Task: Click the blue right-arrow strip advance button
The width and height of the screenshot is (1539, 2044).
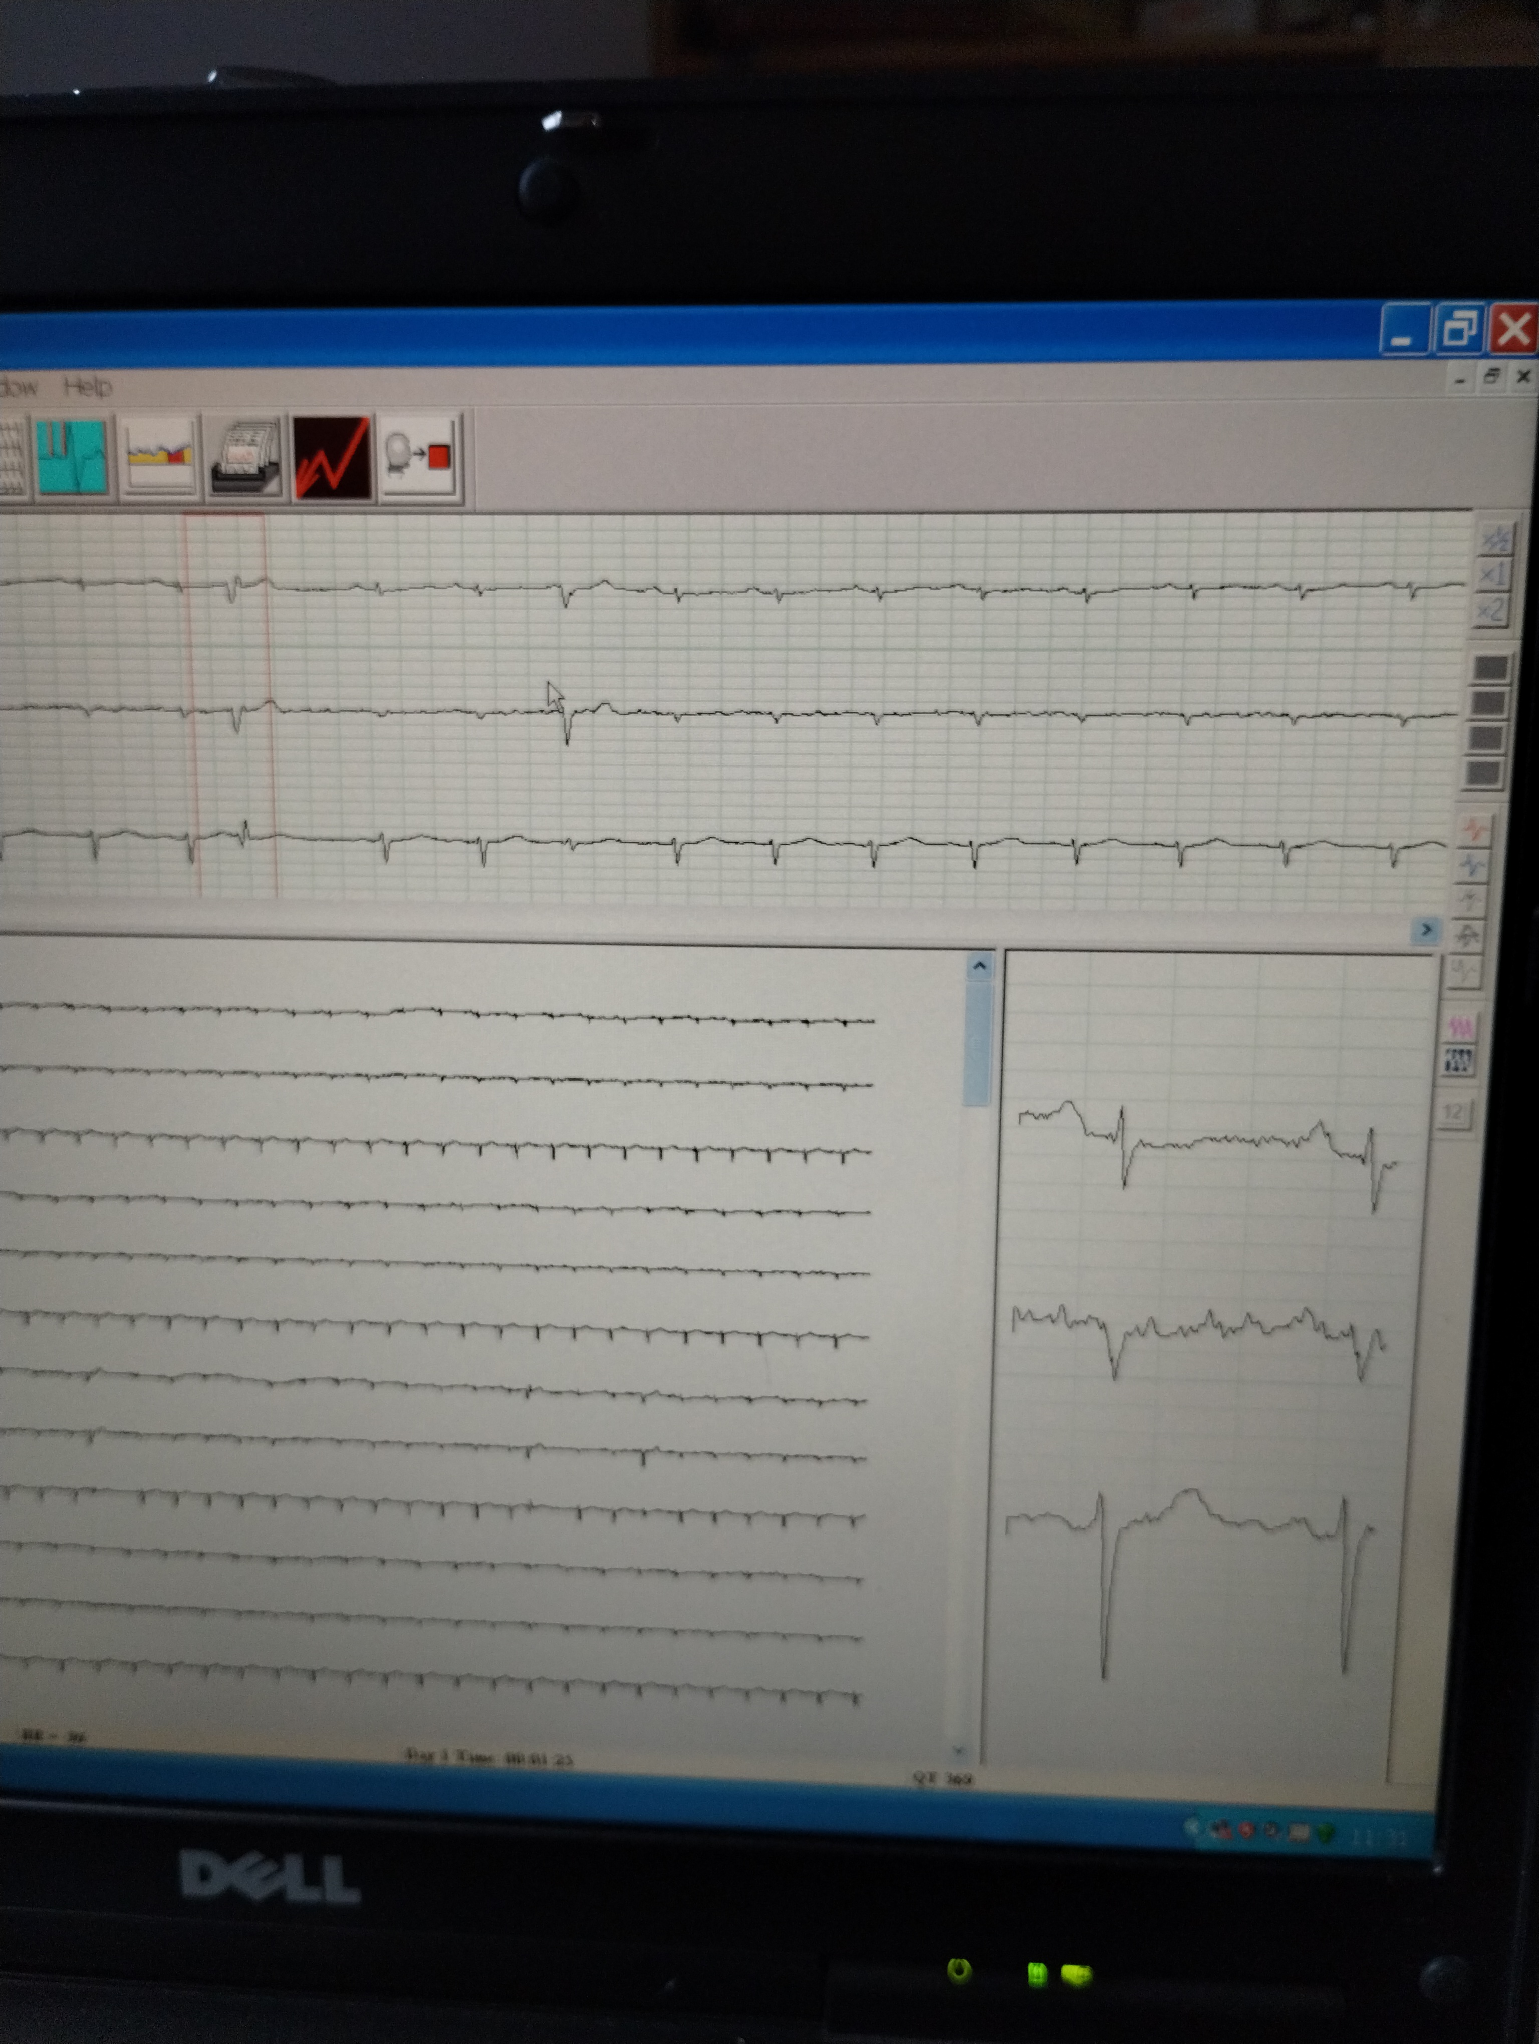Action: pyautogui.click(x=1426, y=930)
